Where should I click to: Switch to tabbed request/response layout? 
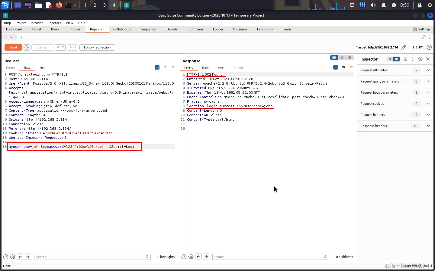click(350, 58)
